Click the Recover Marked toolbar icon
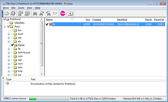The height and width of the screenshot is (102, 168). 27,13
